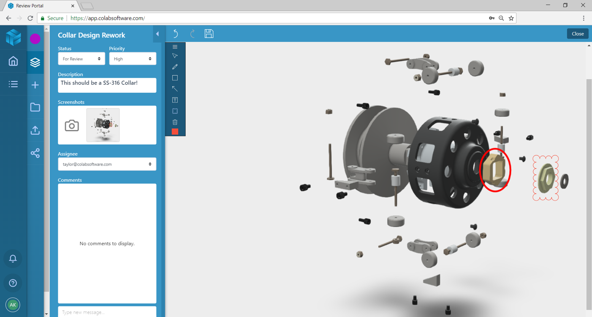Click the No comments to display text
This screenshot has height=317, width=592.
(x=107, y=244)
